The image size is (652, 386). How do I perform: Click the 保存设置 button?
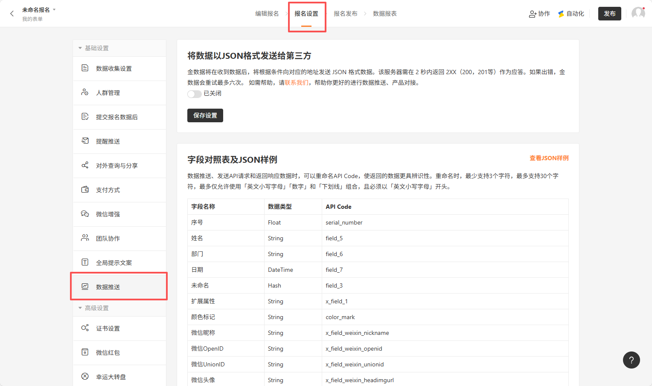(x=205, y=115)
